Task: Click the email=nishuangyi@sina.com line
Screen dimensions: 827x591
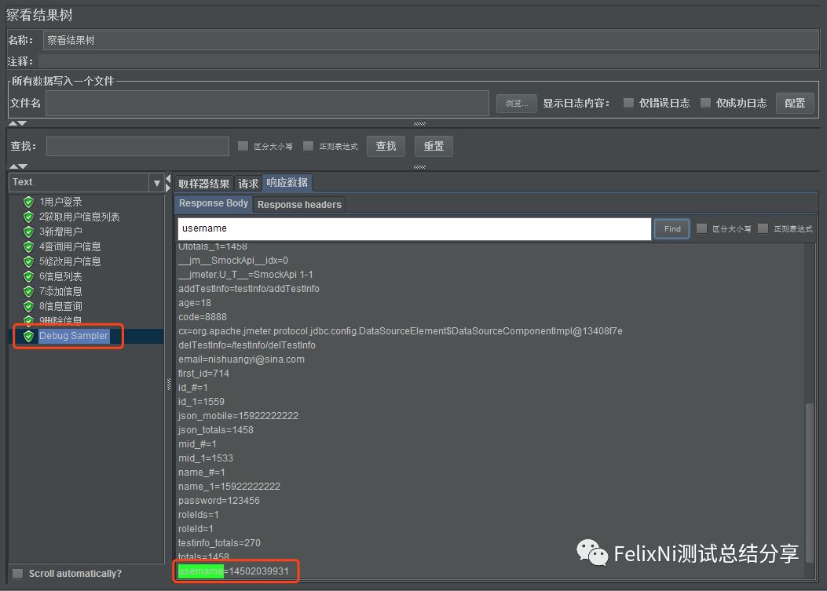Action: coord(241,359)
